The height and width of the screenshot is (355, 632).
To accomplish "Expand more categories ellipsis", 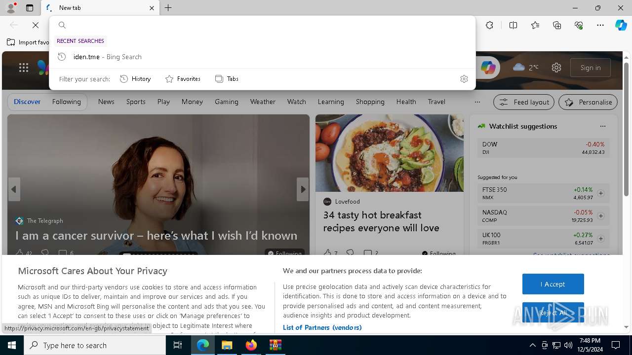I will [477, 102].
